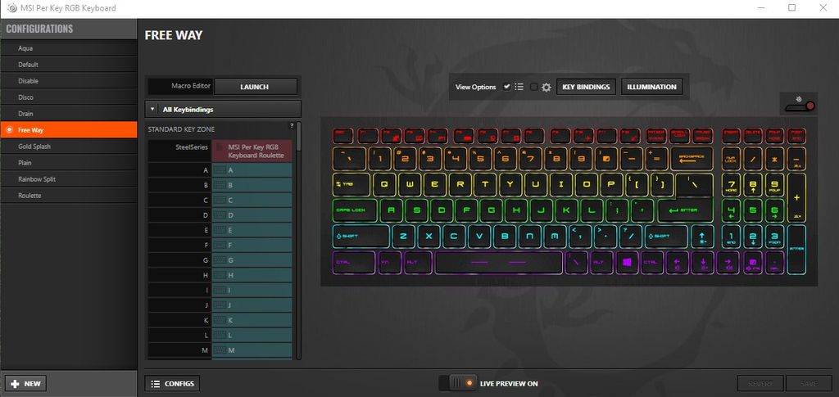Select the Gold Splash configuration
Image resolution: width=839 pixels, height=397 pixels.
click(69, 147)
